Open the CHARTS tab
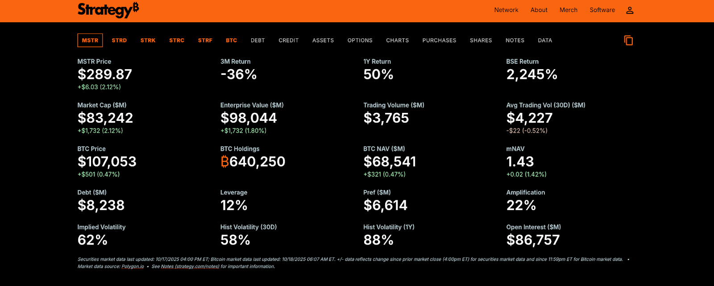This screenshot has height=286, width=714. (x=398, y=41)
